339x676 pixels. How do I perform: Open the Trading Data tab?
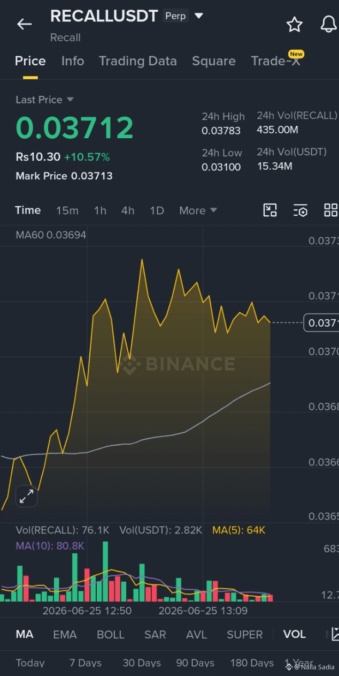(x=138, y=61)
